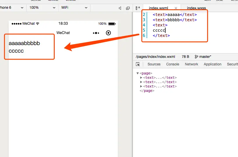Open the Network devtools tab
The height and width of the screenshot is (157, 238).
tap(191, 64)
